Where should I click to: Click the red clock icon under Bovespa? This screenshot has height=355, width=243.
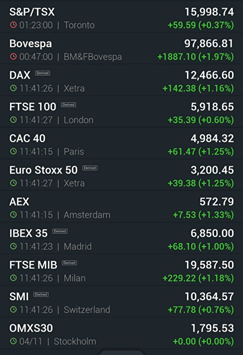tap(13, 56)
